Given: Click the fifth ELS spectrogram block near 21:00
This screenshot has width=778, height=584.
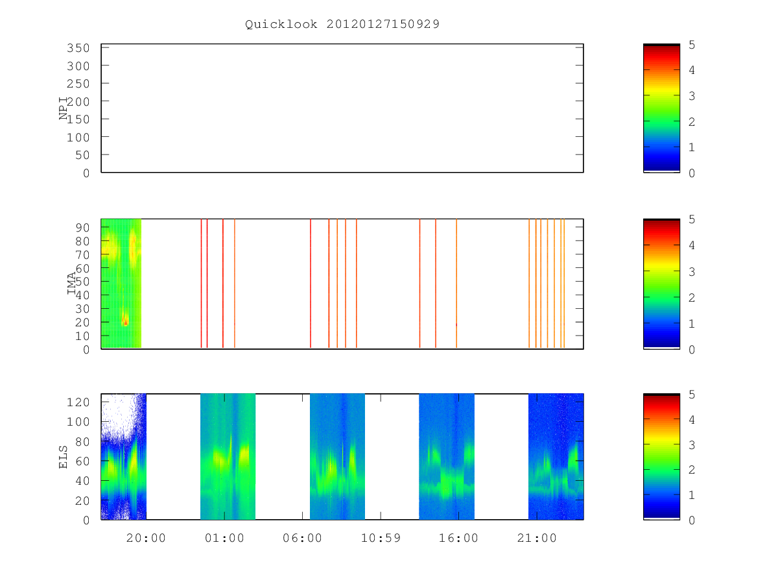Looking at the screenshot, I should click(556, 457).
